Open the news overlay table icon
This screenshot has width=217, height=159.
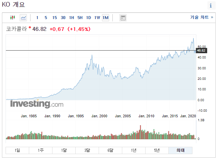(123, 18)
